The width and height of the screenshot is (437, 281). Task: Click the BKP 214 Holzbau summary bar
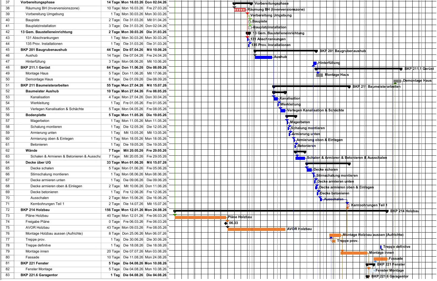tap(281, 211)
